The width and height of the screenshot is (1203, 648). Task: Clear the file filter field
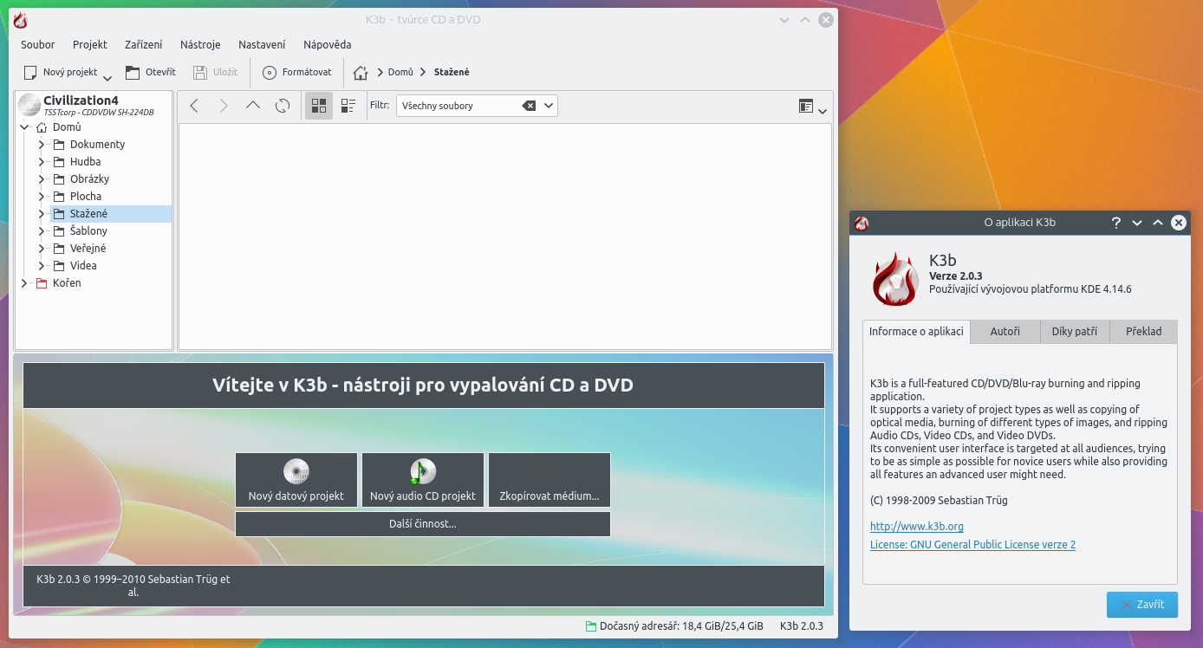pyautogui.click(x=529, y=106)
